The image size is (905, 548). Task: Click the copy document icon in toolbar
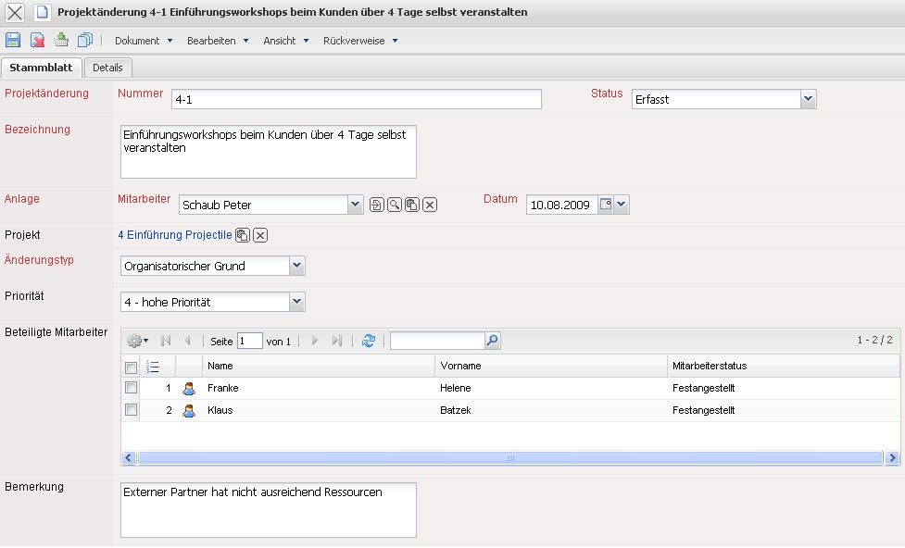coord(85,40)
